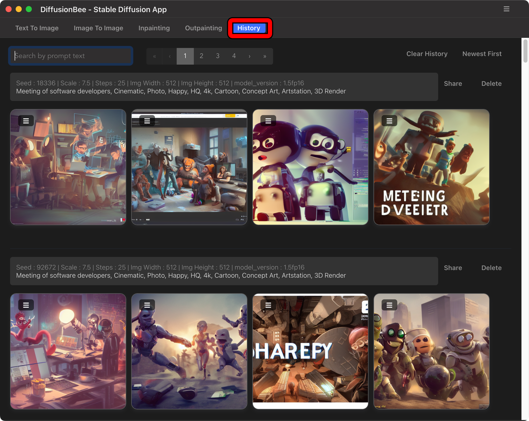Go to history page 3
The height and width of the screenshot is (421, 529).
218,56
